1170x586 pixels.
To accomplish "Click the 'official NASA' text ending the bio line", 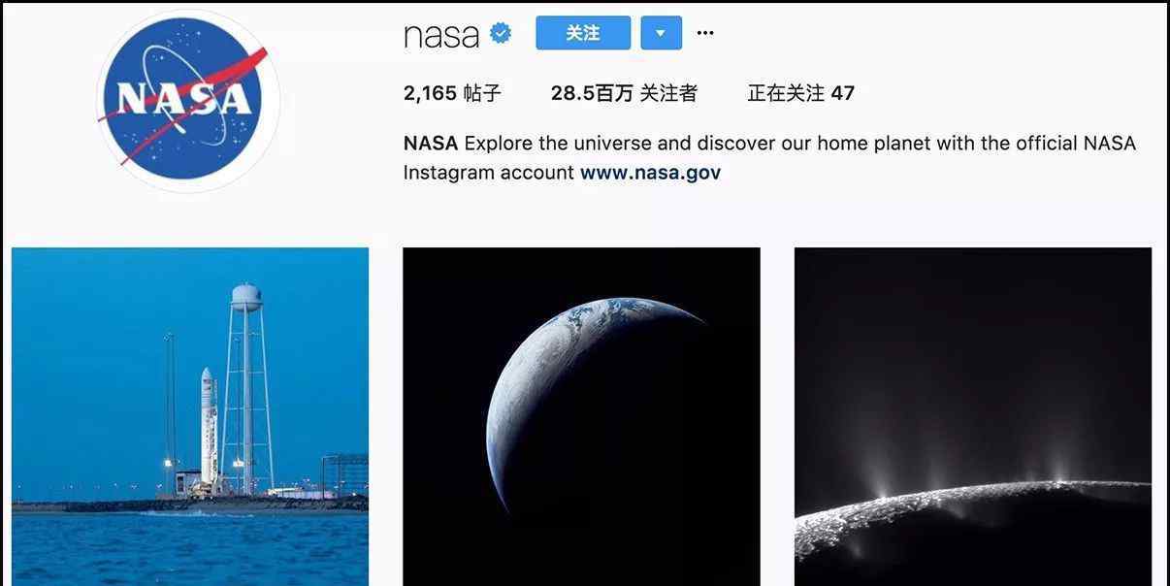I will (x=1076, y=144).
